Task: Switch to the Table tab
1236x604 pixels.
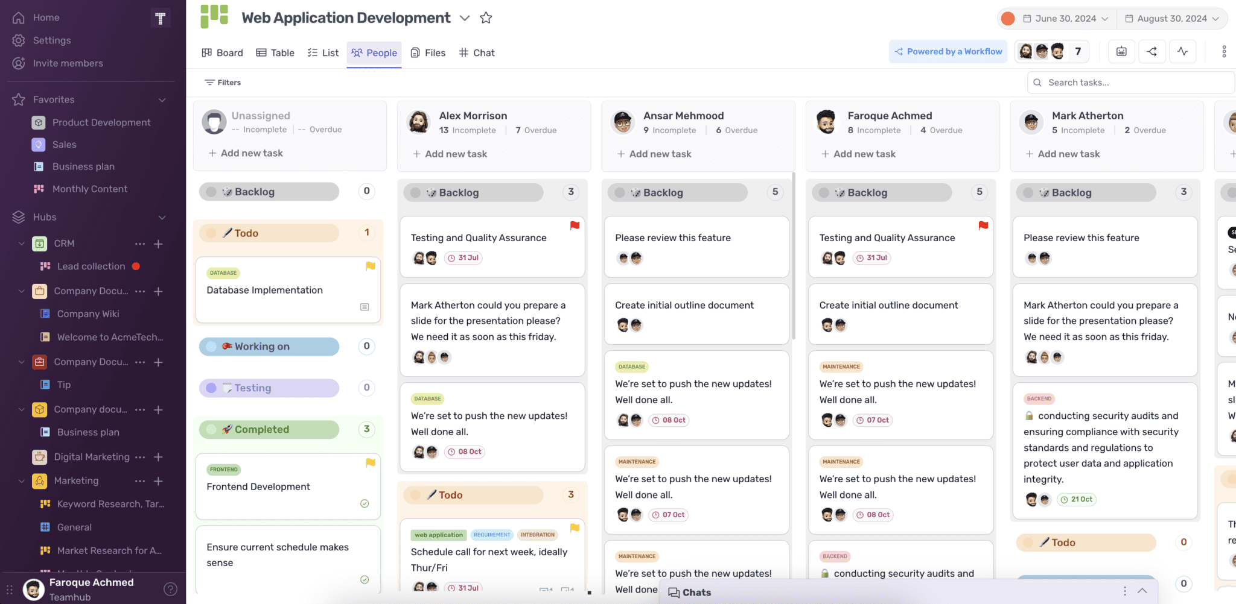Action: (x=275, y=52)
